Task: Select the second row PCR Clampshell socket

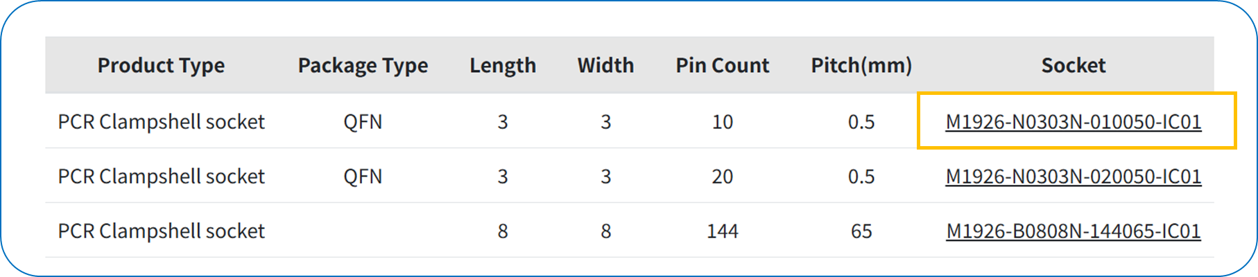Action: click(161, 177)
